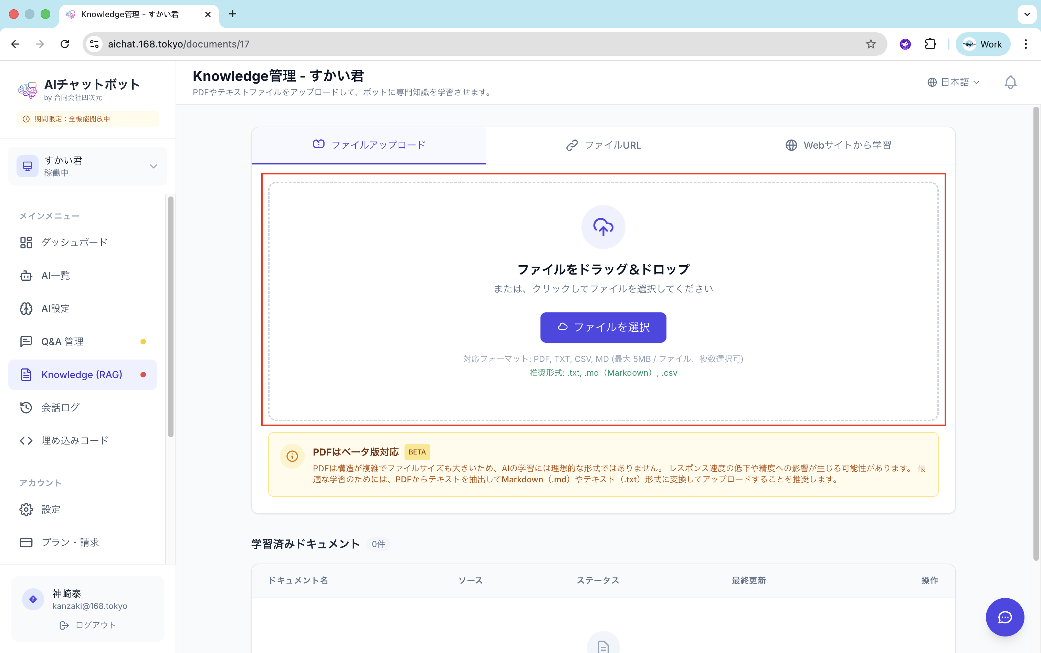Open the AI設定 (AI settings) brain menu item
Screen dimensions: 1041x653
point(55,308)
